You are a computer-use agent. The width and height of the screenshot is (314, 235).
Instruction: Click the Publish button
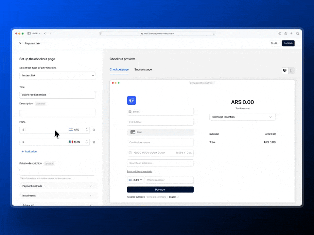pos(288,43)
